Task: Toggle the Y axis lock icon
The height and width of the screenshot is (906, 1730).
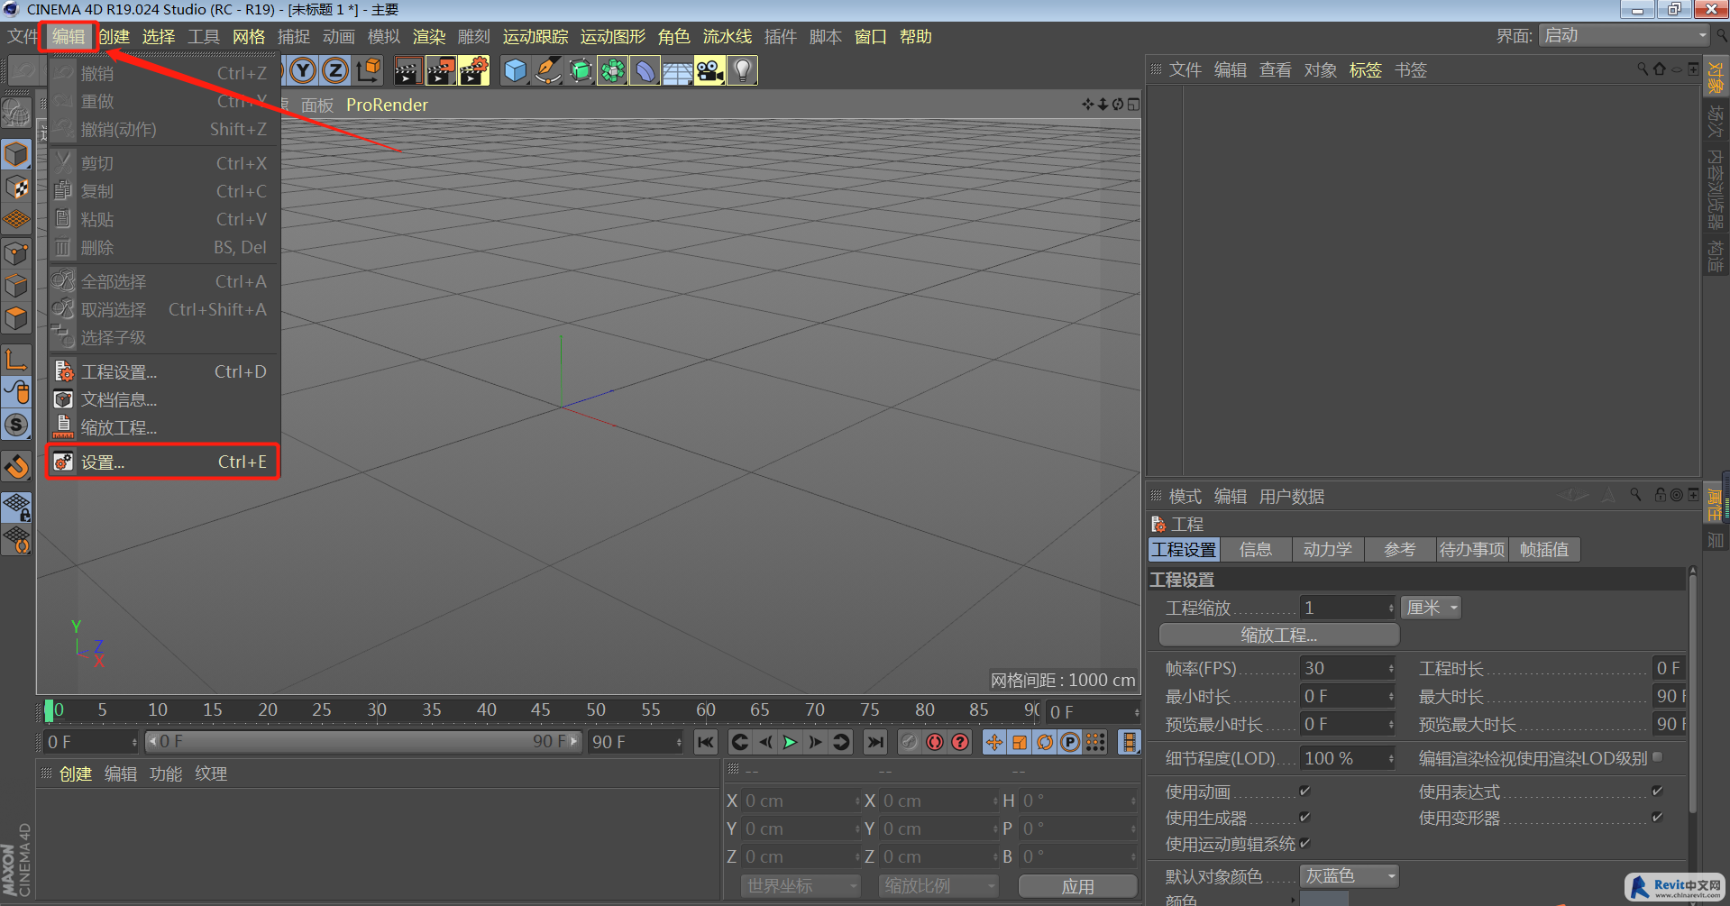Action: (x=304, y=70)
